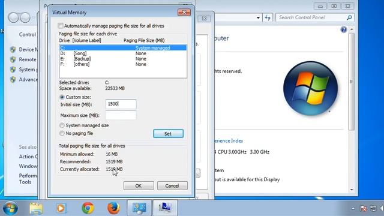Screen dimensions: 384x216
Task: Launch Windows Media Player from taskbar
Action: (61, 208)
